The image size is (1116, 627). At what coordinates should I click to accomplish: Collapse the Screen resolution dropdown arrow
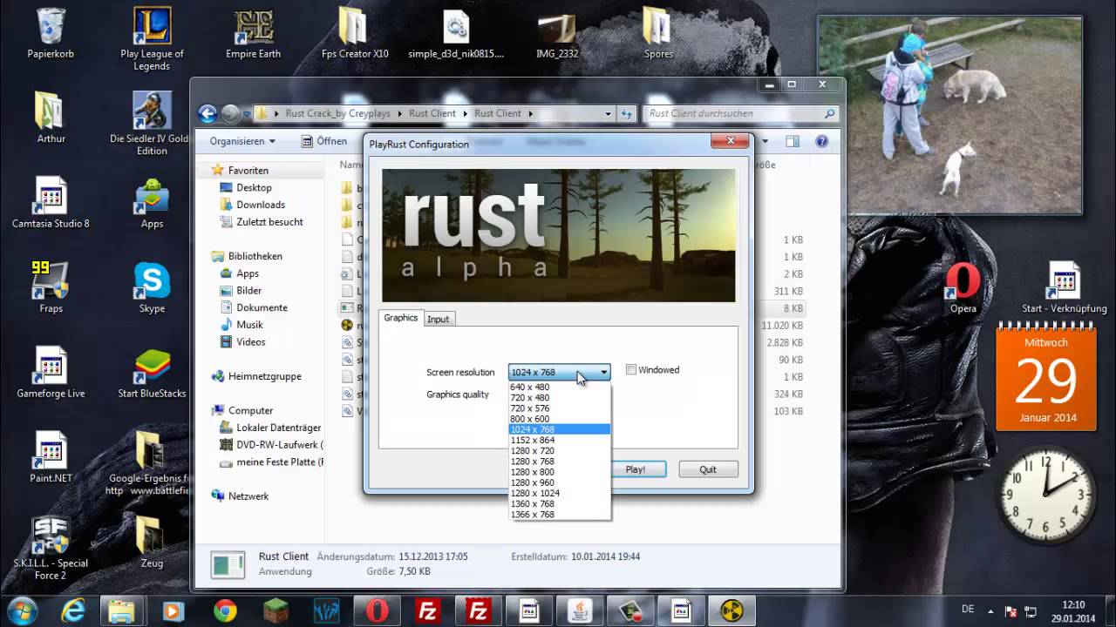pos(603,373)
